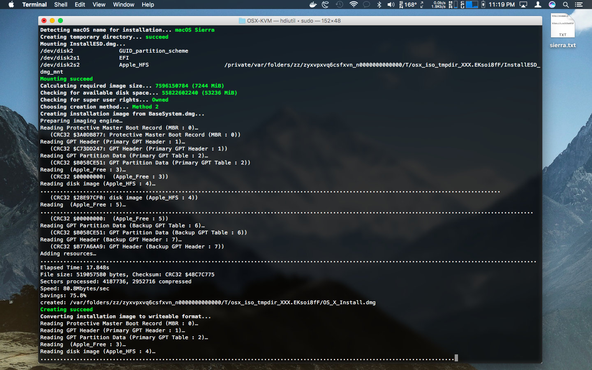Image resolution: width=592 pixels, height=370 pixels.
Task: Open the Notification Center list icon
Action: (x=579, y=5)
